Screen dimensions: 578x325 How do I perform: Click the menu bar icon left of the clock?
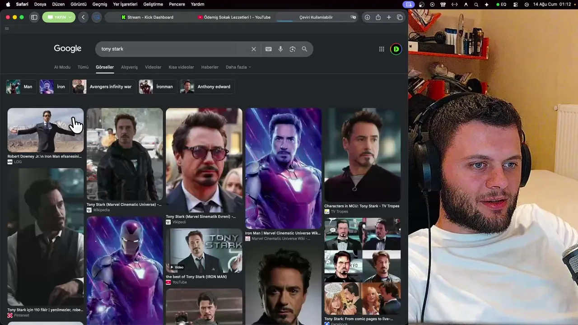pos(527,4)
